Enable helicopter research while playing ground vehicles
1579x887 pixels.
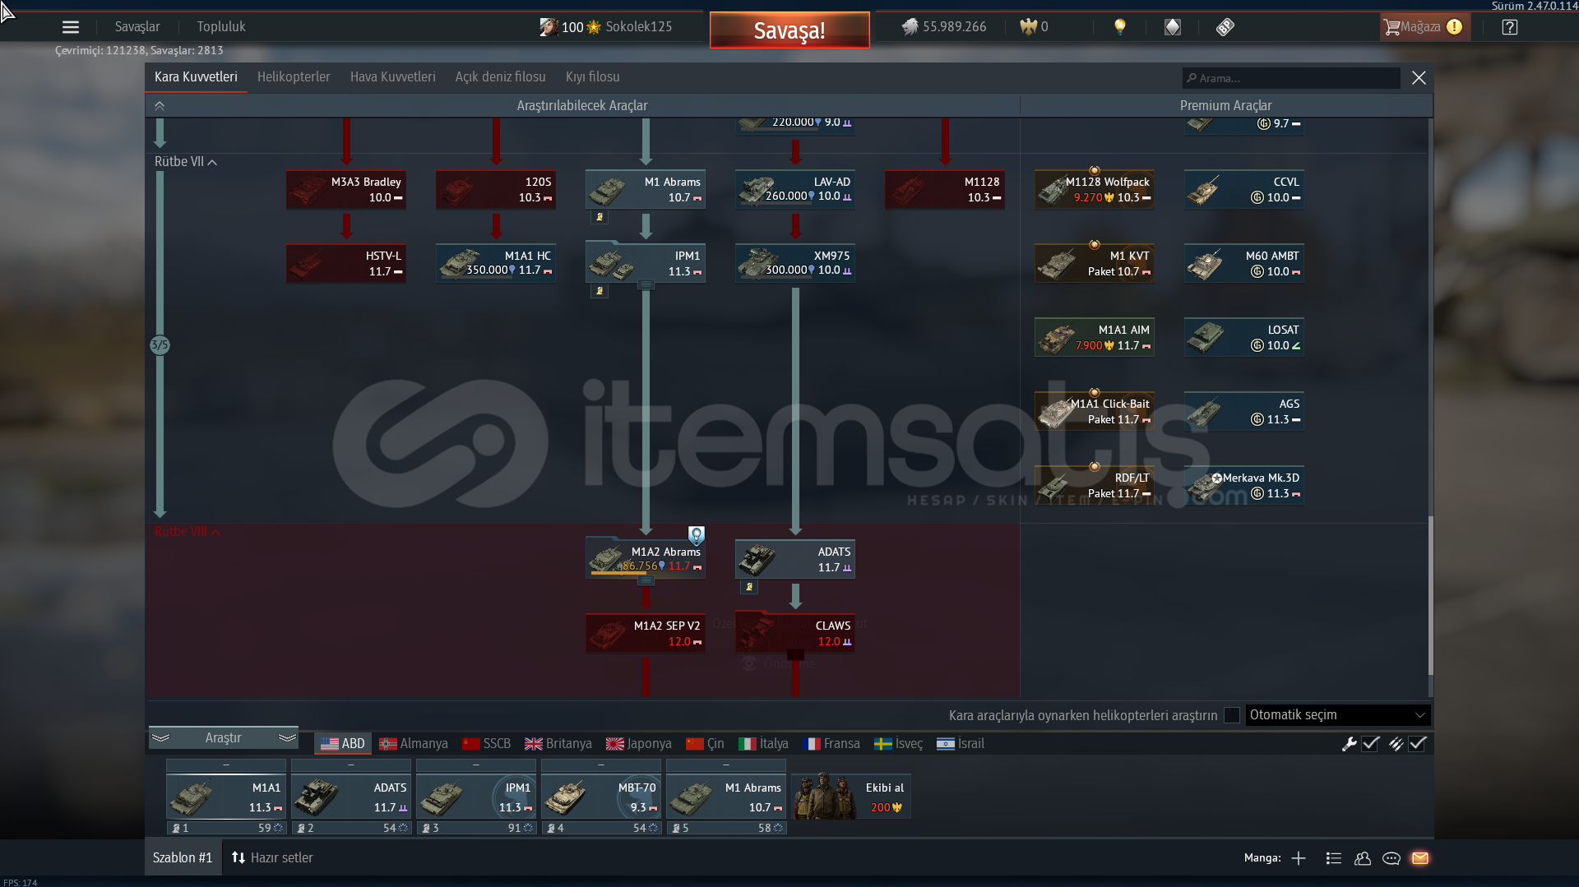[x=1232, y=715]
